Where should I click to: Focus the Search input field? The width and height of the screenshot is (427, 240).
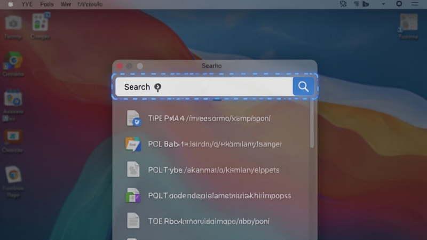[x=204, y=87]
